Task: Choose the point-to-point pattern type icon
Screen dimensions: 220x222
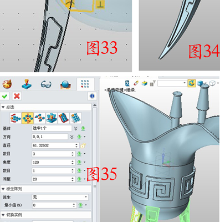Action: tap(39, 118)
